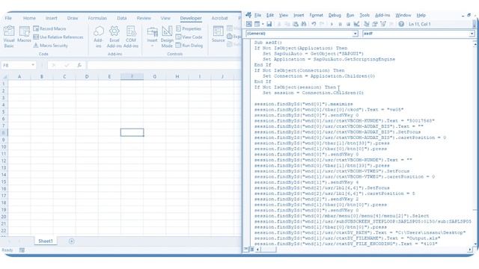This screenshot has width=479, height=269.
Task: Run the macro with the play icon
Action: pos(332,24)
